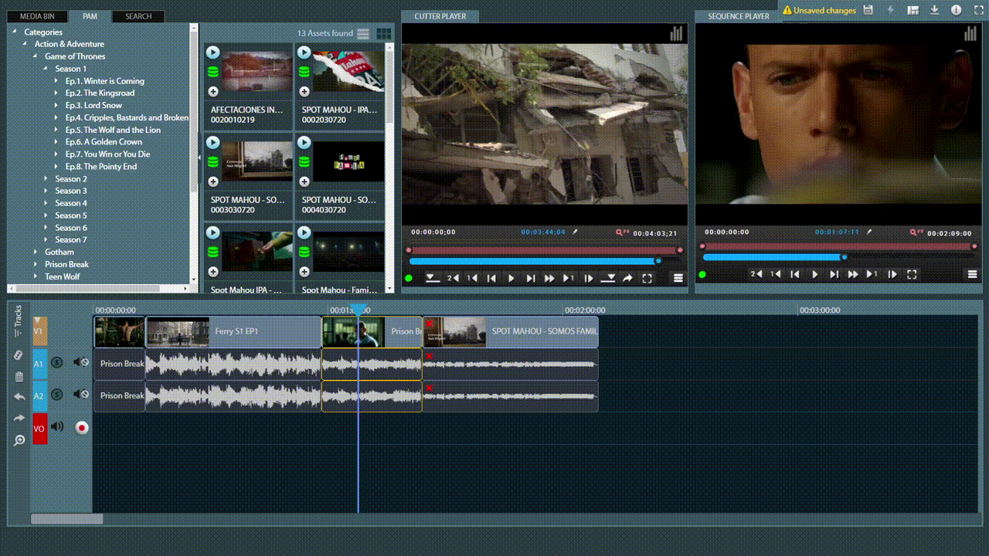Image resolution: width=989 pixels, height=556 pixels.
Task: Play the SPOT MAHOU - IPA asset preview
Action: [x=304, y=53]
